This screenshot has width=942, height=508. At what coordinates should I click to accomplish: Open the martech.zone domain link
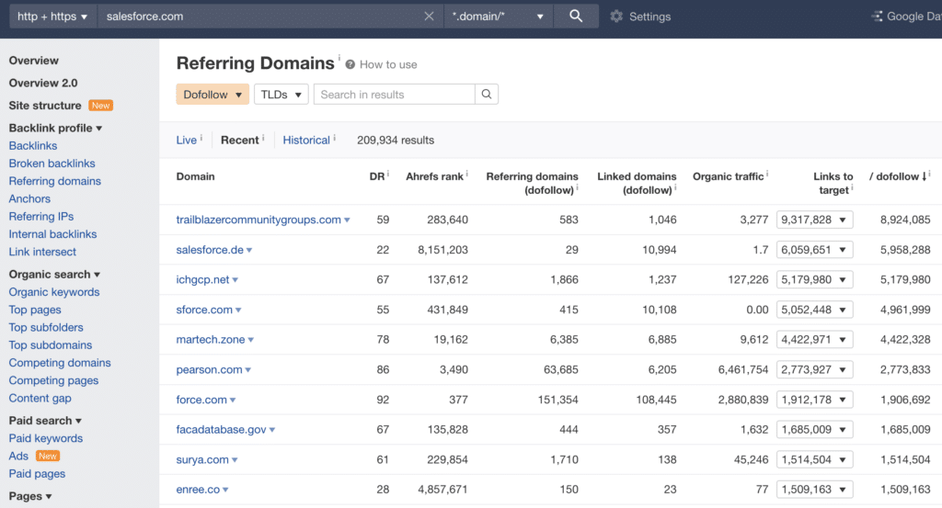tap(211, 339)
